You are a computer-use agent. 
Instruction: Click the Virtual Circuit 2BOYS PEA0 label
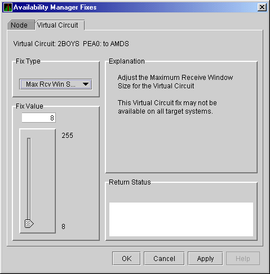tap(71, 44)
